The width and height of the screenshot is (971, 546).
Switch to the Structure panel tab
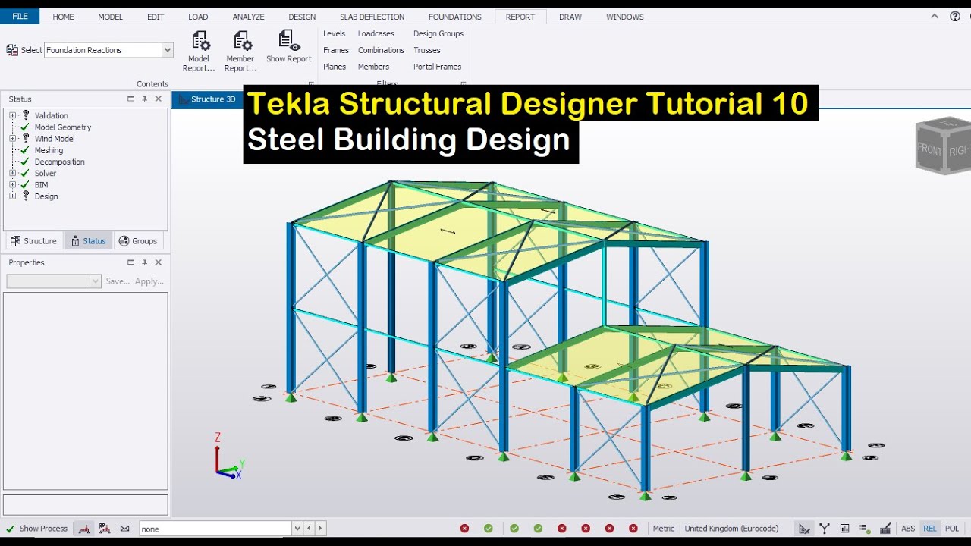(x=33, y=241)
